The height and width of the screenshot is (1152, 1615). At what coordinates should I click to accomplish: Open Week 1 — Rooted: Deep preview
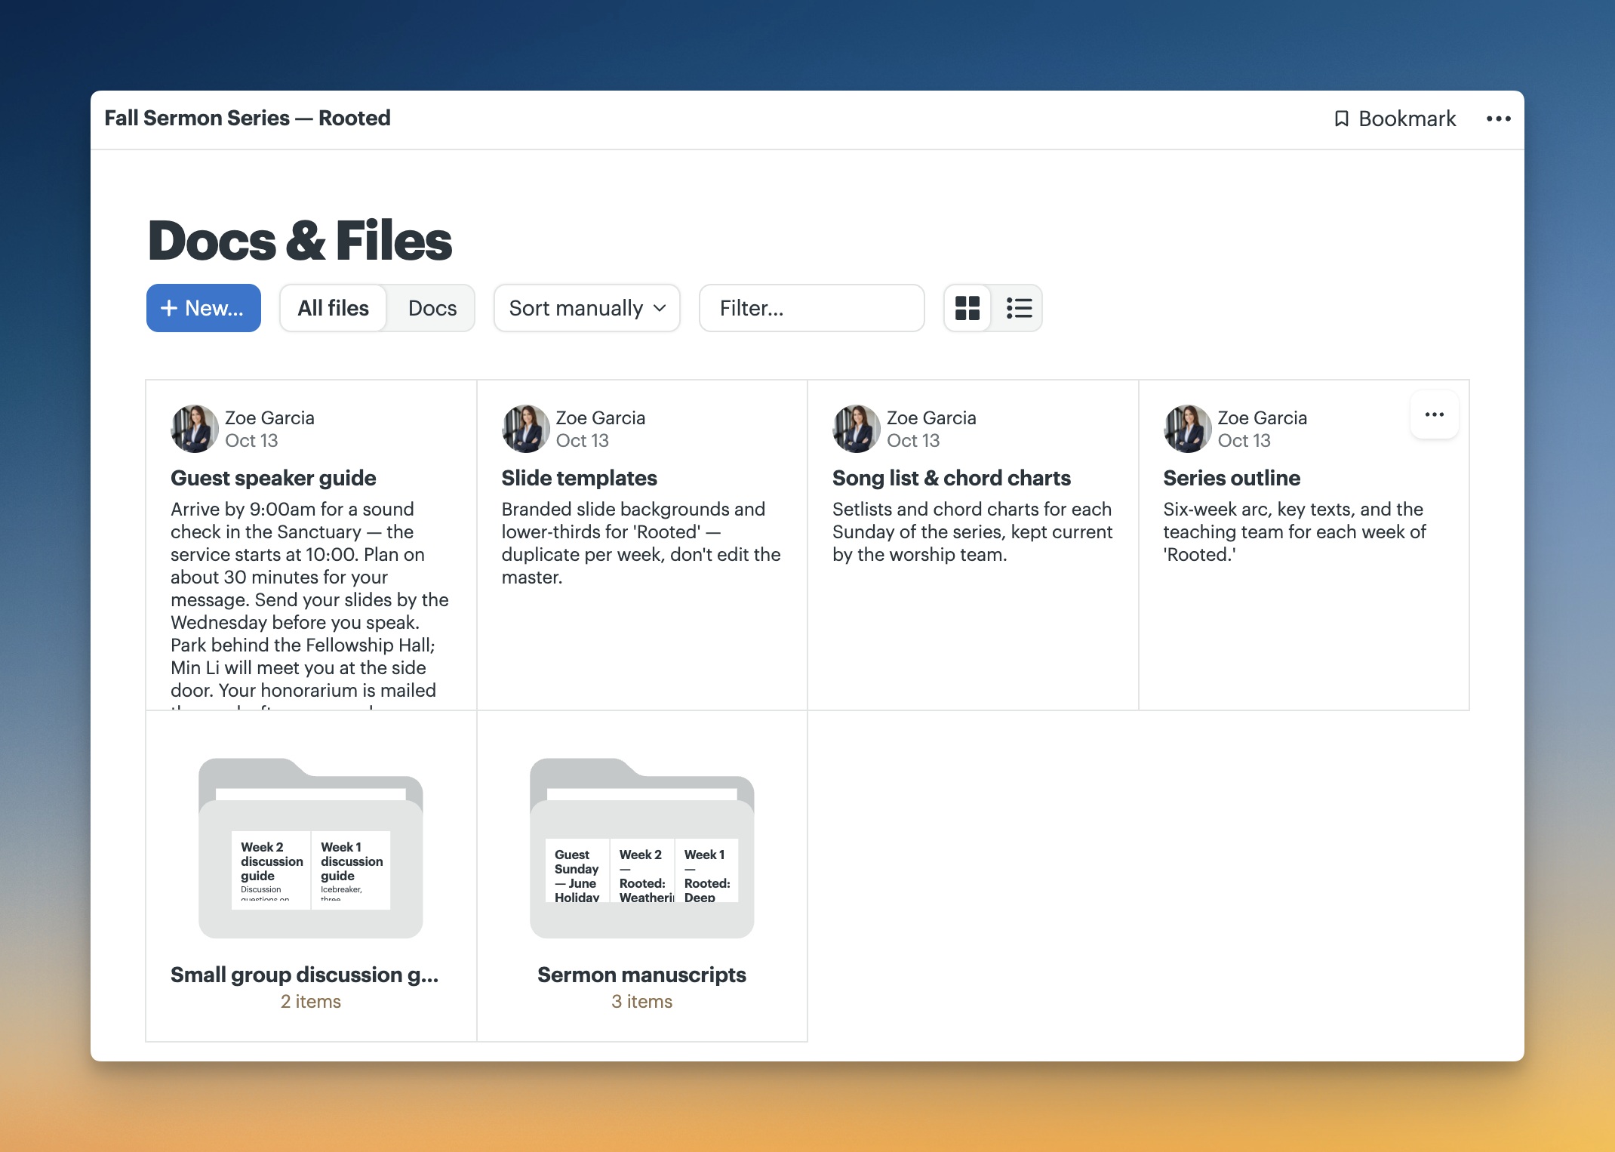[x=706, y=871]
